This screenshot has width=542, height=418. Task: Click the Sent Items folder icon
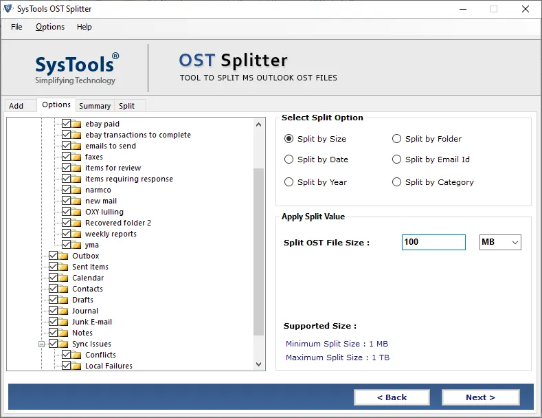point(63,267)
